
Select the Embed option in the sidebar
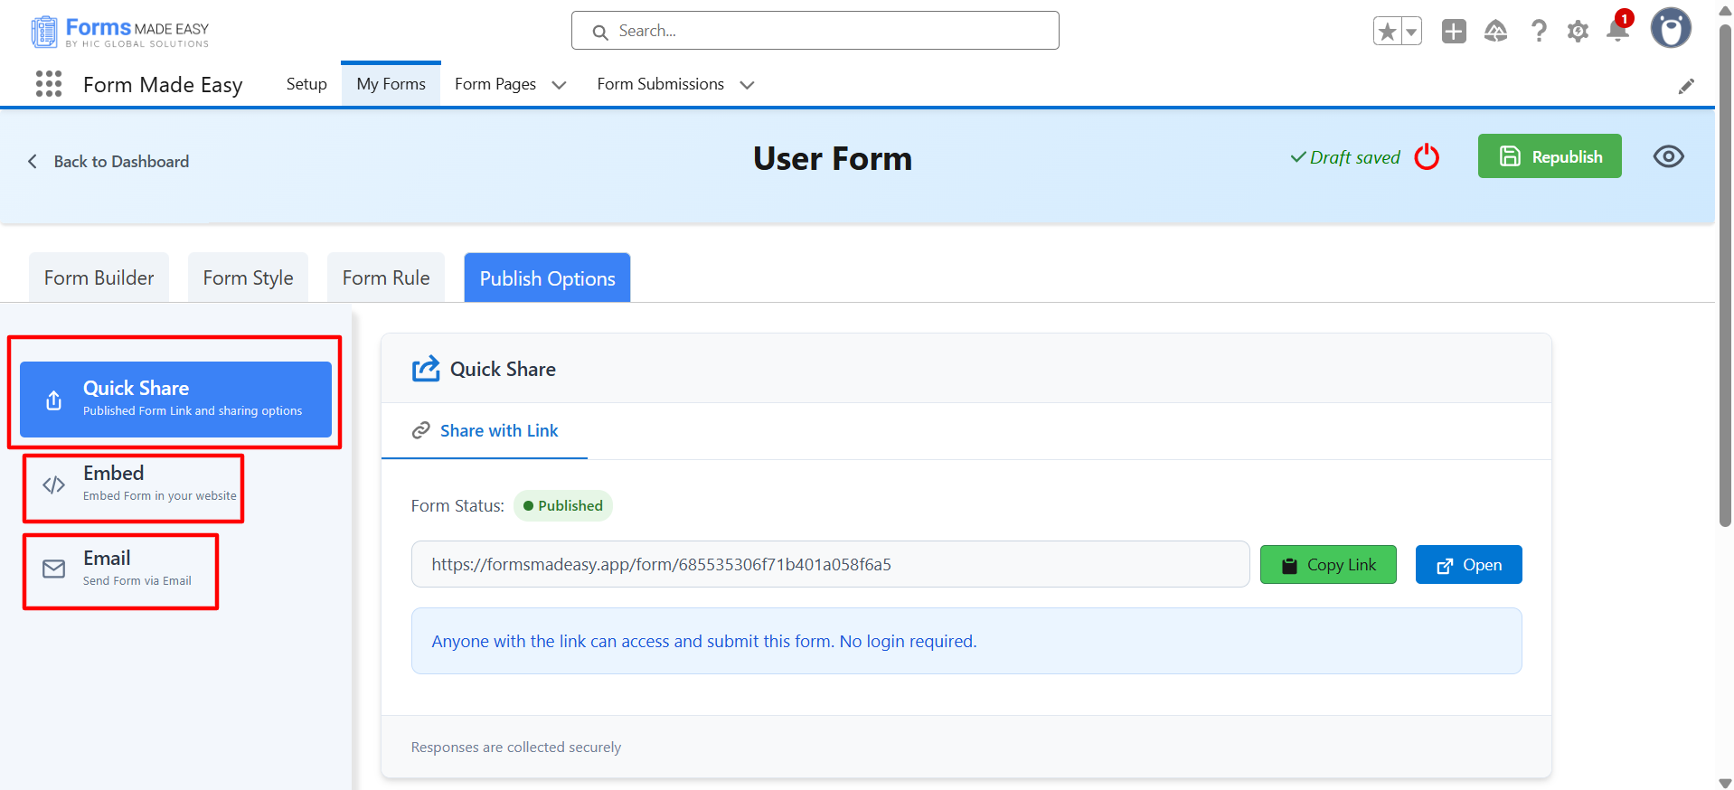[134, 484]
